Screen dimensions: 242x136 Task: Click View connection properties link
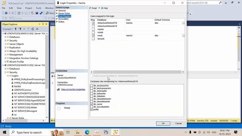pyautogui.click(x=73, y=90)
